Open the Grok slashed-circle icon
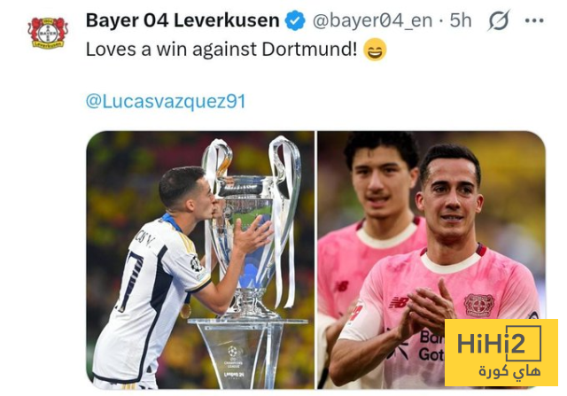This screenshot has height=396, width=567. [499, 20]
